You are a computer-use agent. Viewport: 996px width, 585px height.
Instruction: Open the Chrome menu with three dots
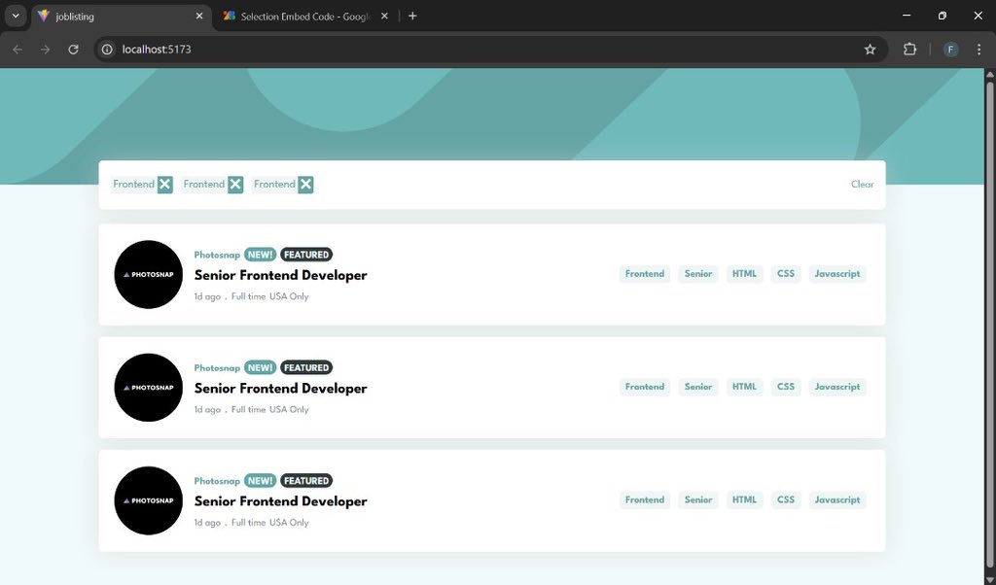click(978, 49)
